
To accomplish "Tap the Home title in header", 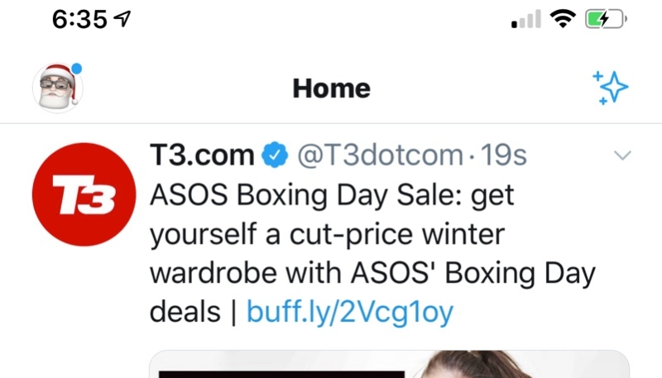I will (x=331, y=88).
